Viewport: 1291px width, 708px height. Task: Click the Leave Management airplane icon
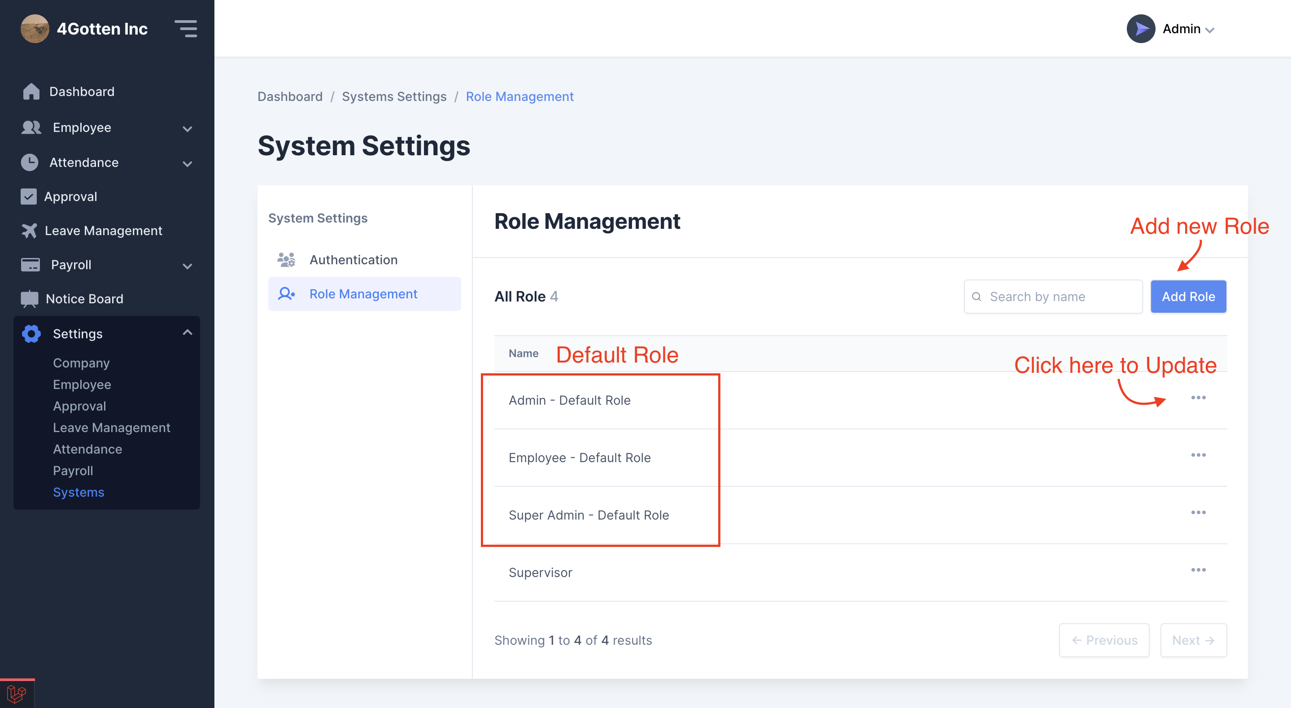(29, 231)
